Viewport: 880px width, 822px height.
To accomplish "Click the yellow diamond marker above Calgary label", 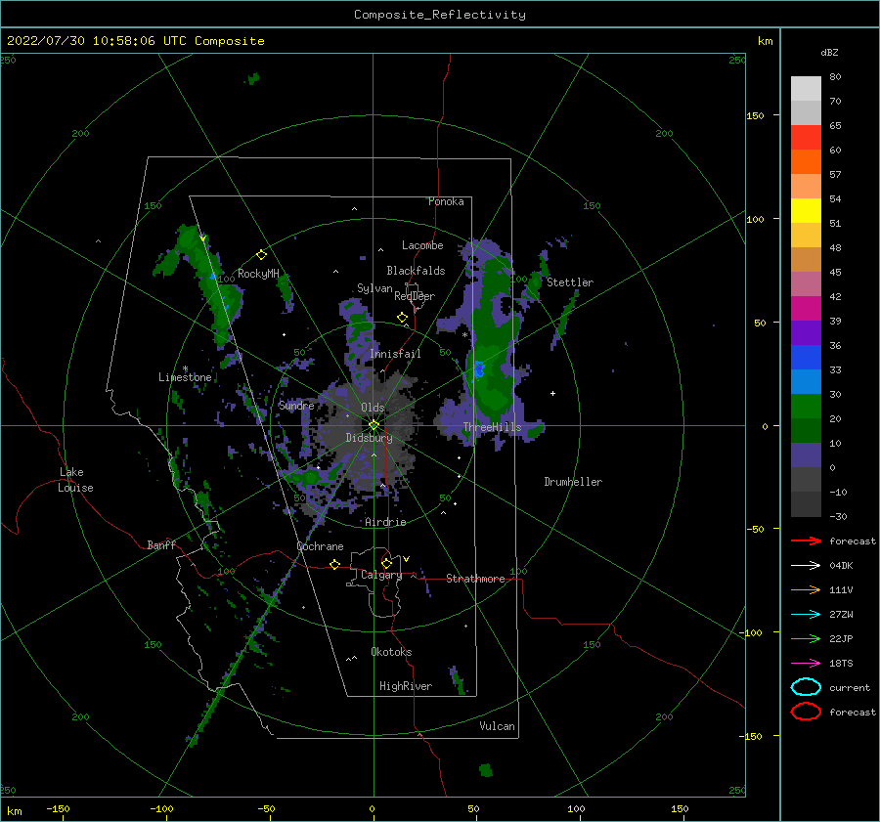I will [x=386, y=563].
